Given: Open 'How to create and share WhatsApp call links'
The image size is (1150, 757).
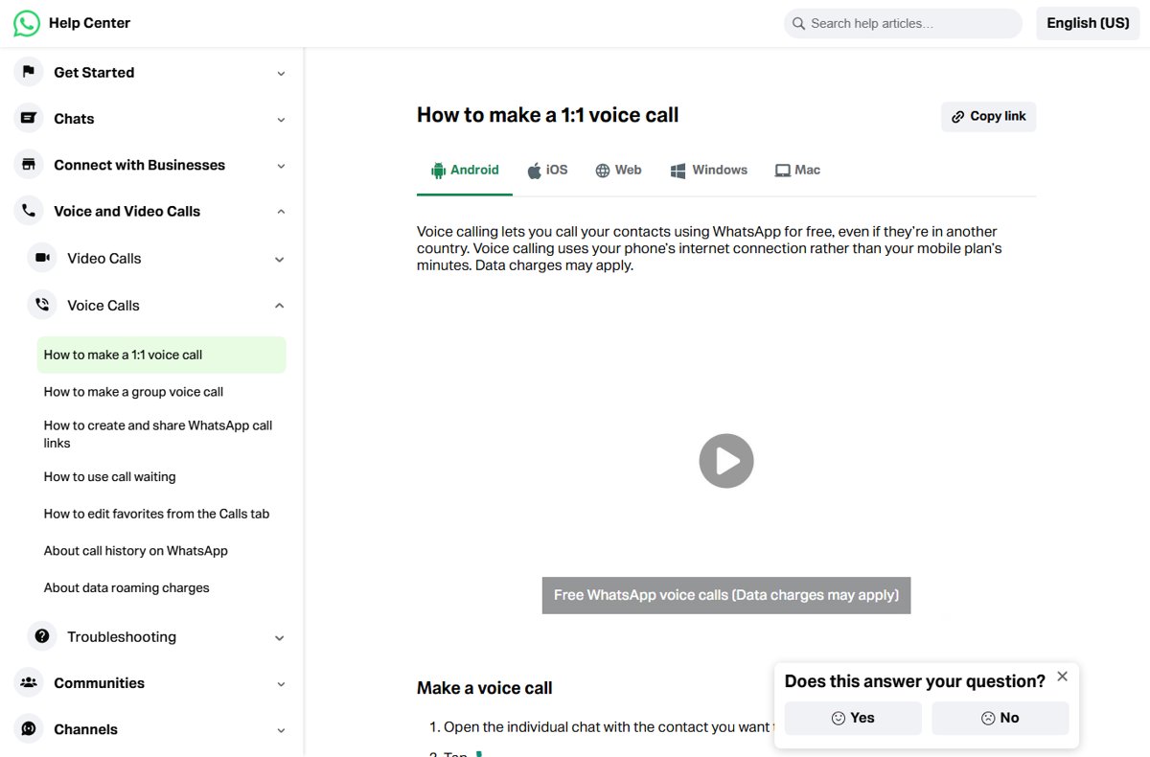Looking at the screenshot, I should click(x=158, y=434).
